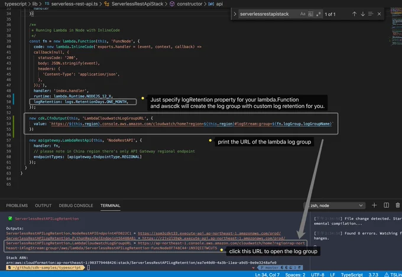The height and width of the screenshot is (277, 402).
Task: Click the TS file icon in breadcrumbs
Action: 47,4
